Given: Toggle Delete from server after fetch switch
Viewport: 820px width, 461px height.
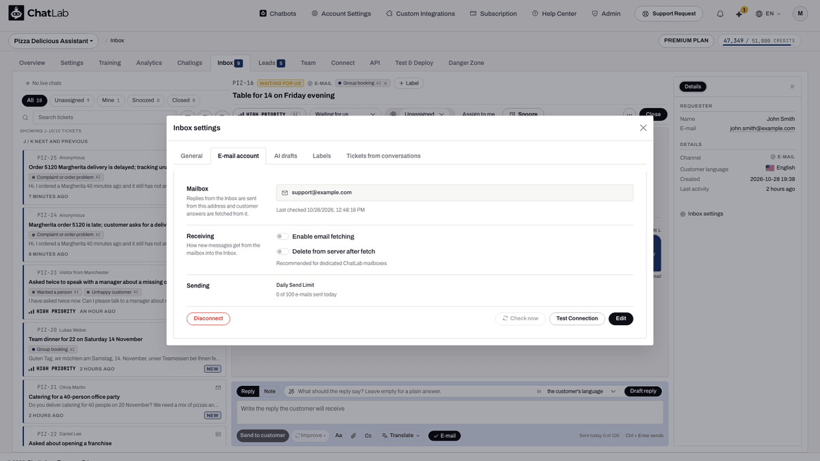Looking at the screenshot, I should coord(282,251).
